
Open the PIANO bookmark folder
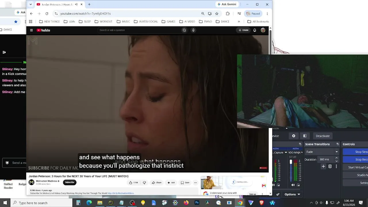205,22
